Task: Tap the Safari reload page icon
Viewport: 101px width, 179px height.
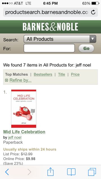Action: click(93, 12)
